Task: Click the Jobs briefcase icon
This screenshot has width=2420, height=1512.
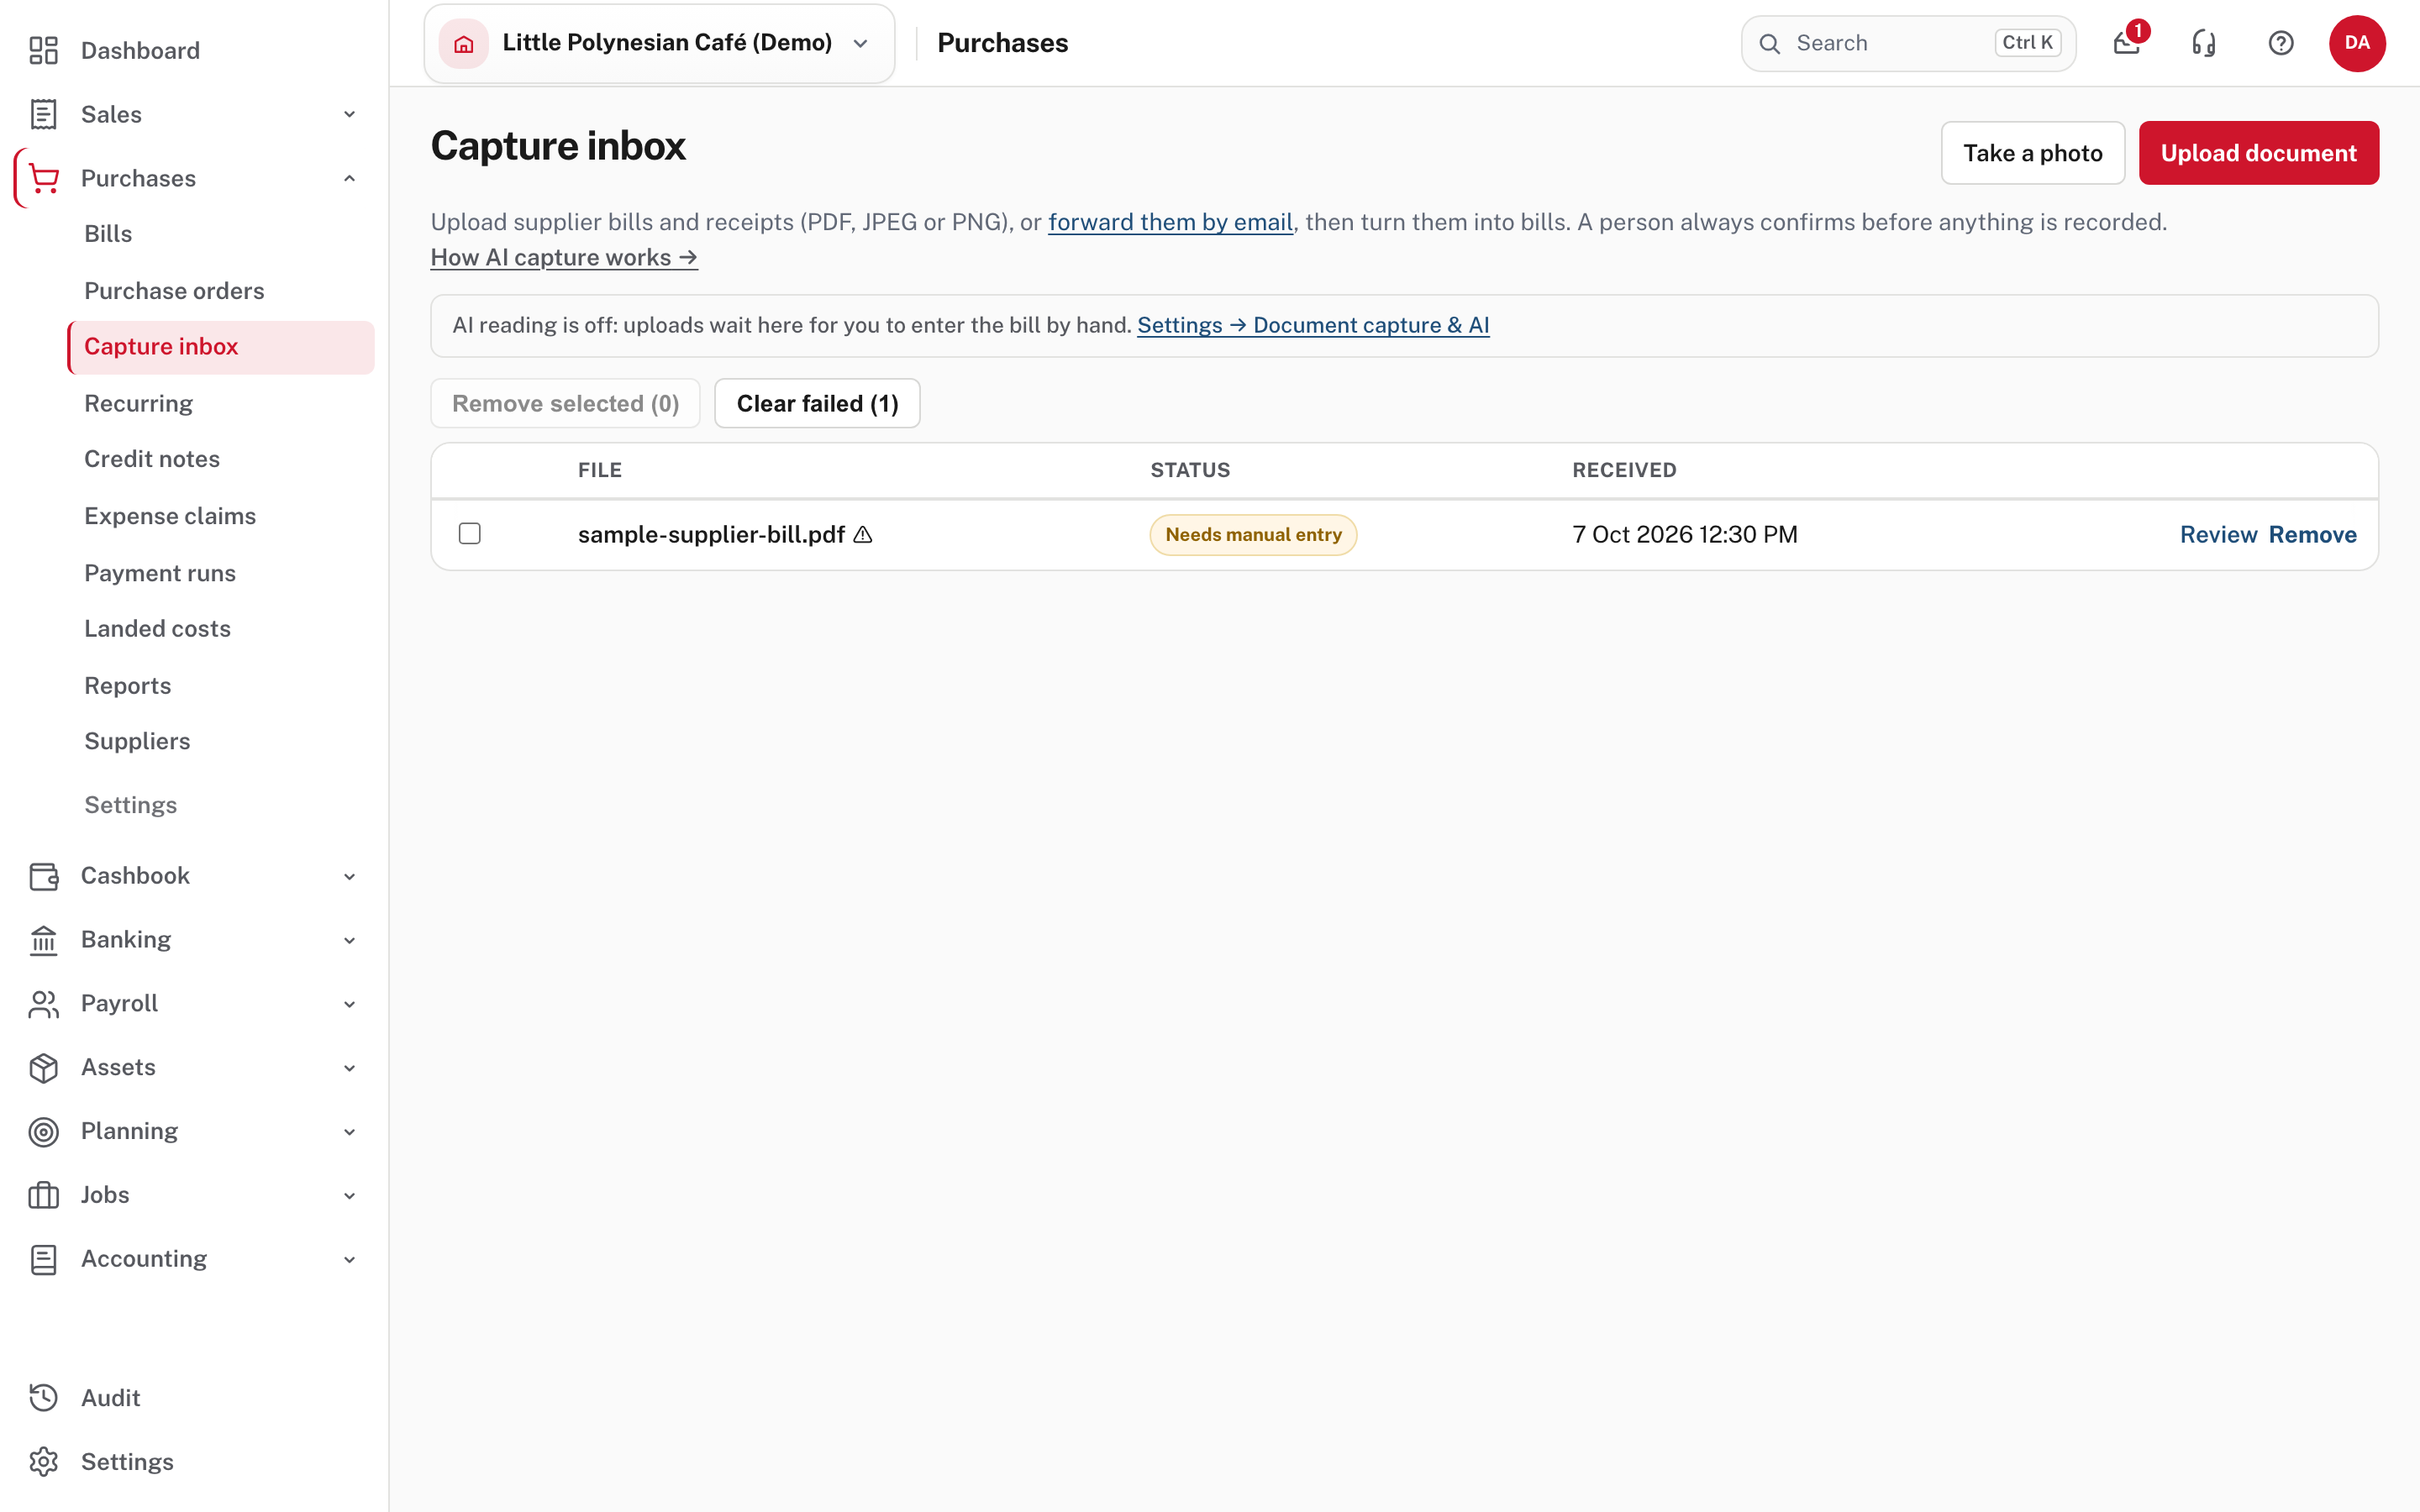Action: tap(43, 1195)
